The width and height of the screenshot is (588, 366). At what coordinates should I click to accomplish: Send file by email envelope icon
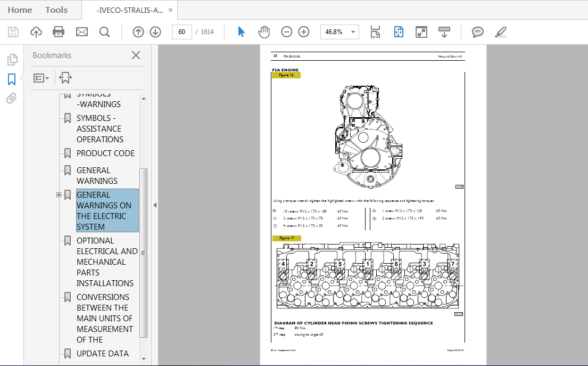click(82, 32)
